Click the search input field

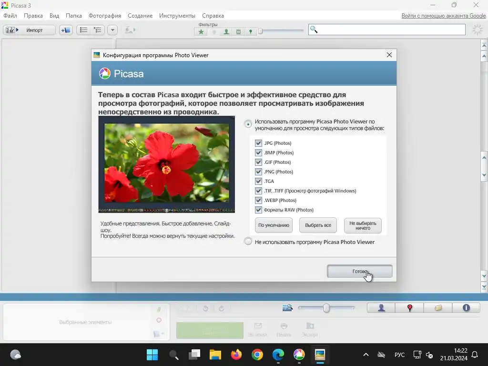click(387, 30)
